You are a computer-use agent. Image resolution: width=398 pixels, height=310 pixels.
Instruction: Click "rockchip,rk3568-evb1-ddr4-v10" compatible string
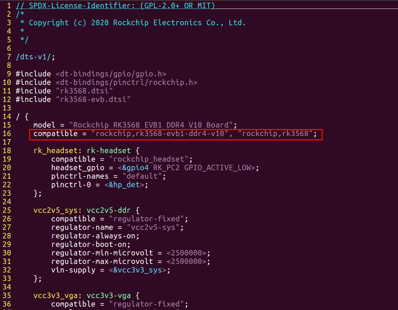tap(160, 133)
